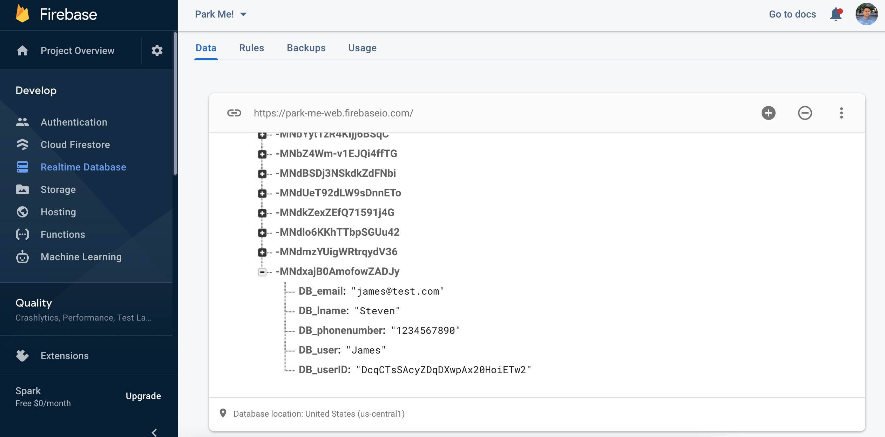885x437 pixels.
Task: Click the database location pin icon
Action: click(x=223, y=414)
